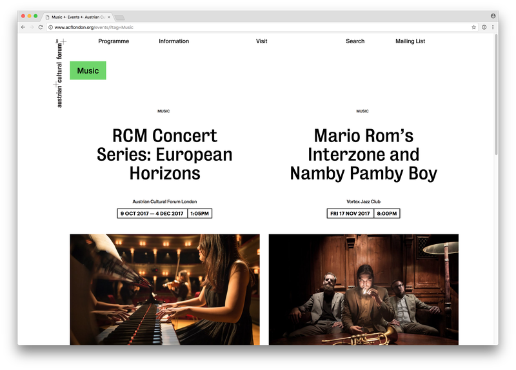516x370 pixels.
Task: Open the pianist concert photo thumbnail
Action: (164, 290)
